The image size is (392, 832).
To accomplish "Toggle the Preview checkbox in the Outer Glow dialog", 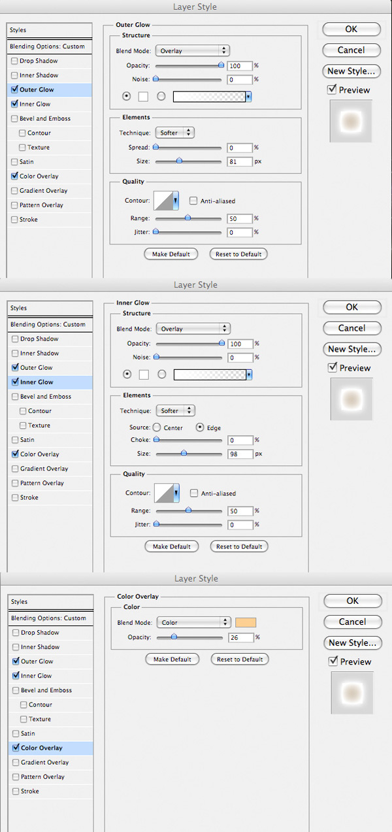I will point(332,89).
